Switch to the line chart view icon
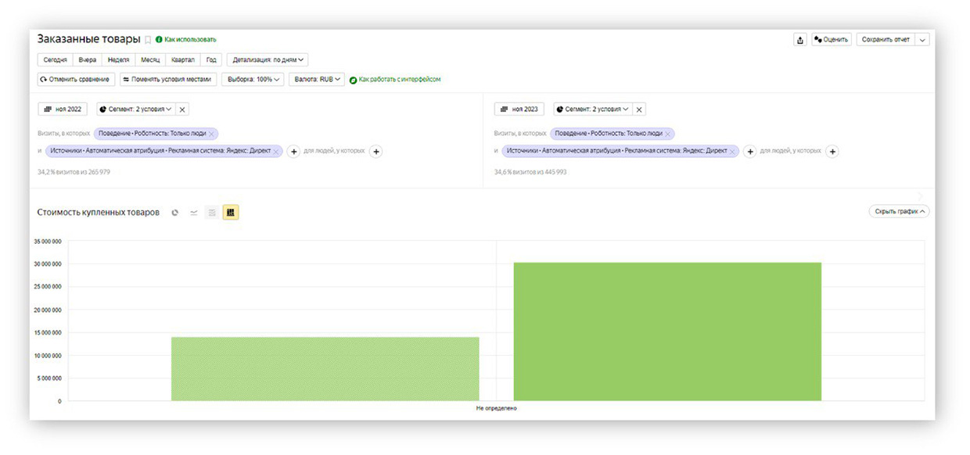Screen dimensions: 970x455 pyautogui.click(x=194, y=213)
